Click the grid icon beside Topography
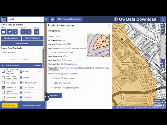The height and width of the screenshot is (125, 167). 21,87
